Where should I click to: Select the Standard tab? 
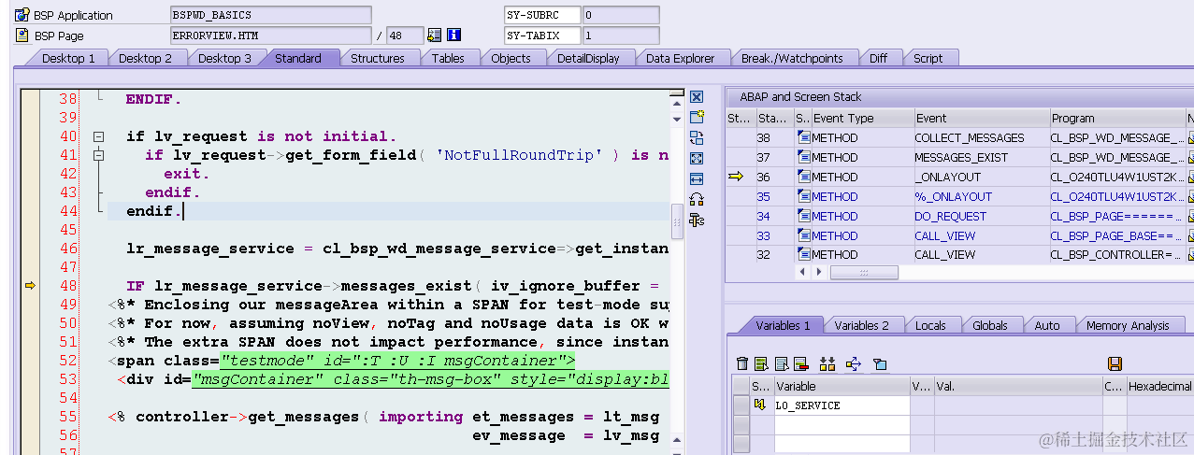298,58
